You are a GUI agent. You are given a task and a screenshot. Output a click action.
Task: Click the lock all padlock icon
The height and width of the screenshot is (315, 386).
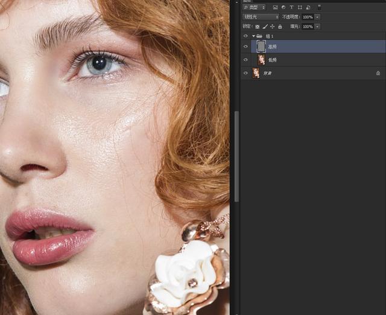pos(280,27)
